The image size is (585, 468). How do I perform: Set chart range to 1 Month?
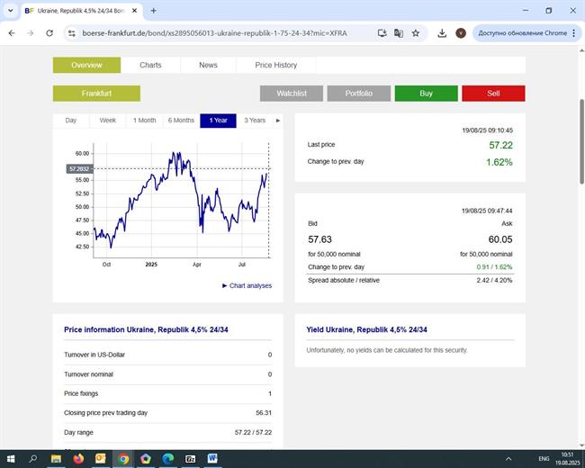144,121
